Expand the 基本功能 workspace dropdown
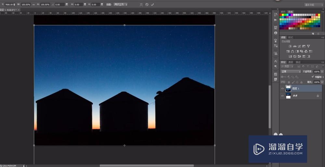 pos(314,5)
